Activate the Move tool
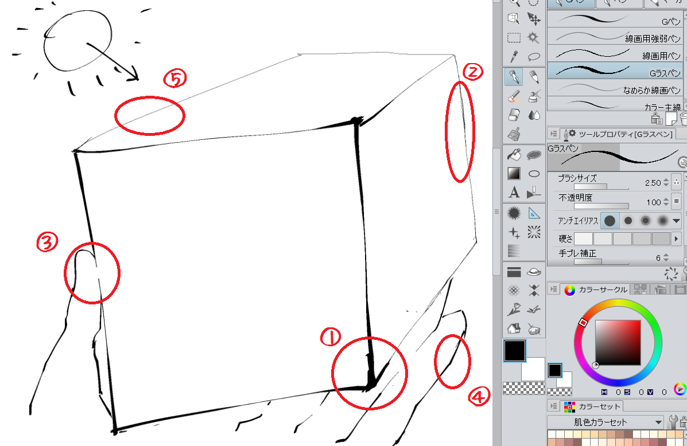The width and height of the screenshot is (687, 446). click(x=534, y=19)
